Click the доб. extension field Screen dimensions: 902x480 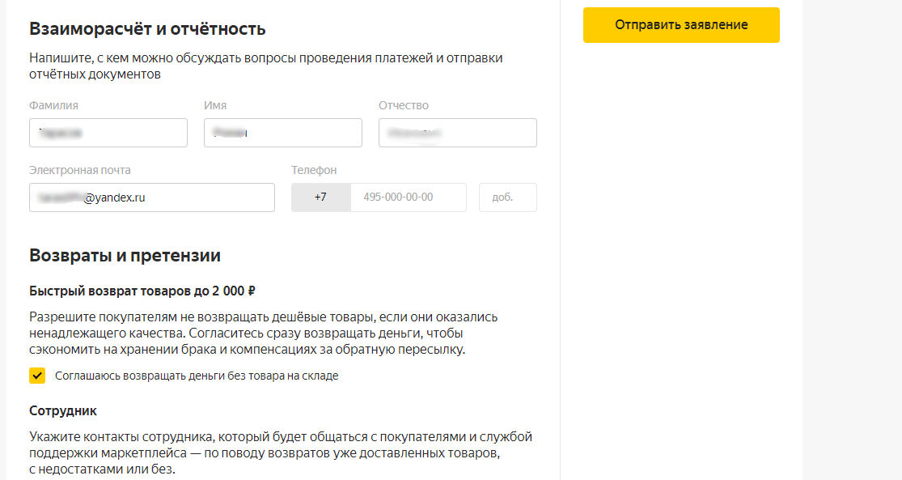(507, 198)
